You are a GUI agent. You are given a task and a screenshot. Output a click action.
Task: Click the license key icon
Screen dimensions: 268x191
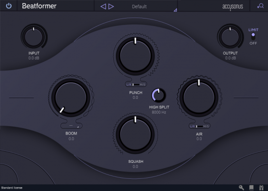(241, 188)
